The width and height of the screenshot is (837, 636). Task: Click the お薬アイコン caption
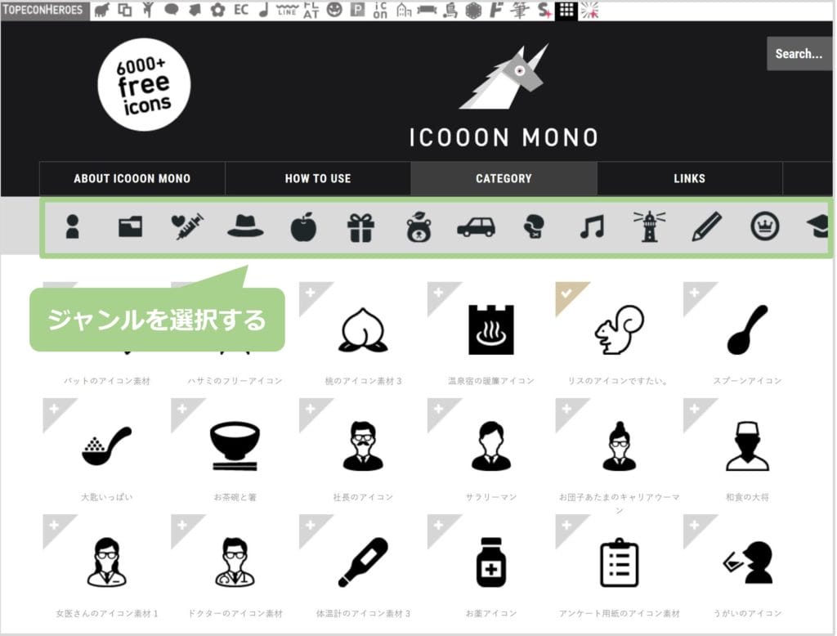[491, 614]
